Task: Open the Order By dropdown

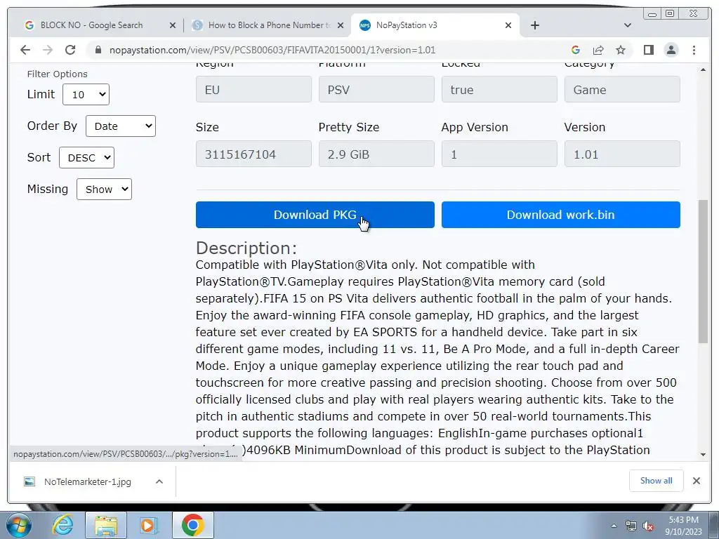Action: click(121, 126)
